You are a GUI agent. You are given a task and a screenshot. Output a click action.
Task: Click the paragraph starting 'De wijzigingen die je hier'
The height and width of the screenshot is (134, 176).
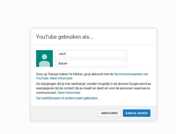click(94, 88)
